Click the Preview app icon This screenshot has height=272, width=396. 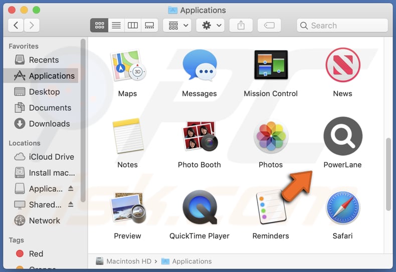127,208
